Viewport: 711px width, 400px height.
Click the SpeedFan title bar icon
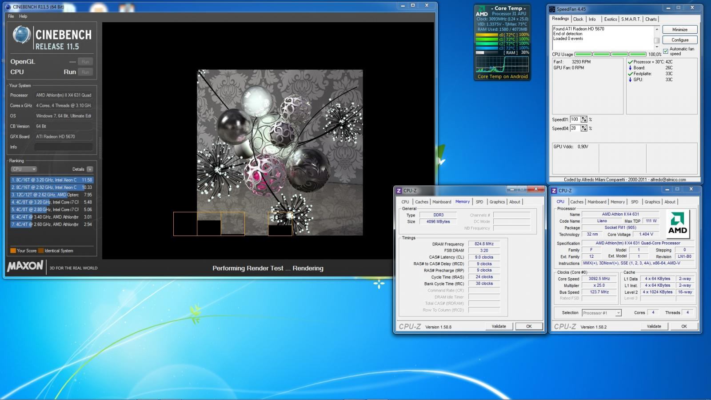point(552,9)
